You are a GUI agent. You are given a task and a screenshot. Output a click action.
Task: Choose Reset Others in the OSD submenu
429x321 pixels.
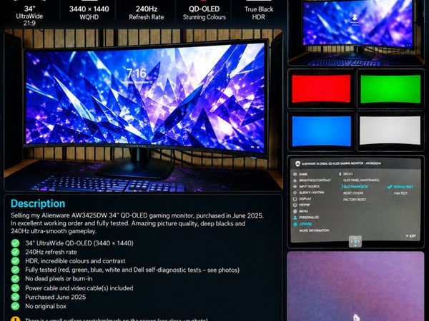(353, 193)
